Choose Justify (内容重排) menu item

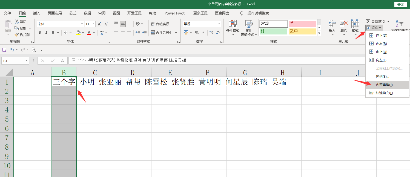click(387, 85)
